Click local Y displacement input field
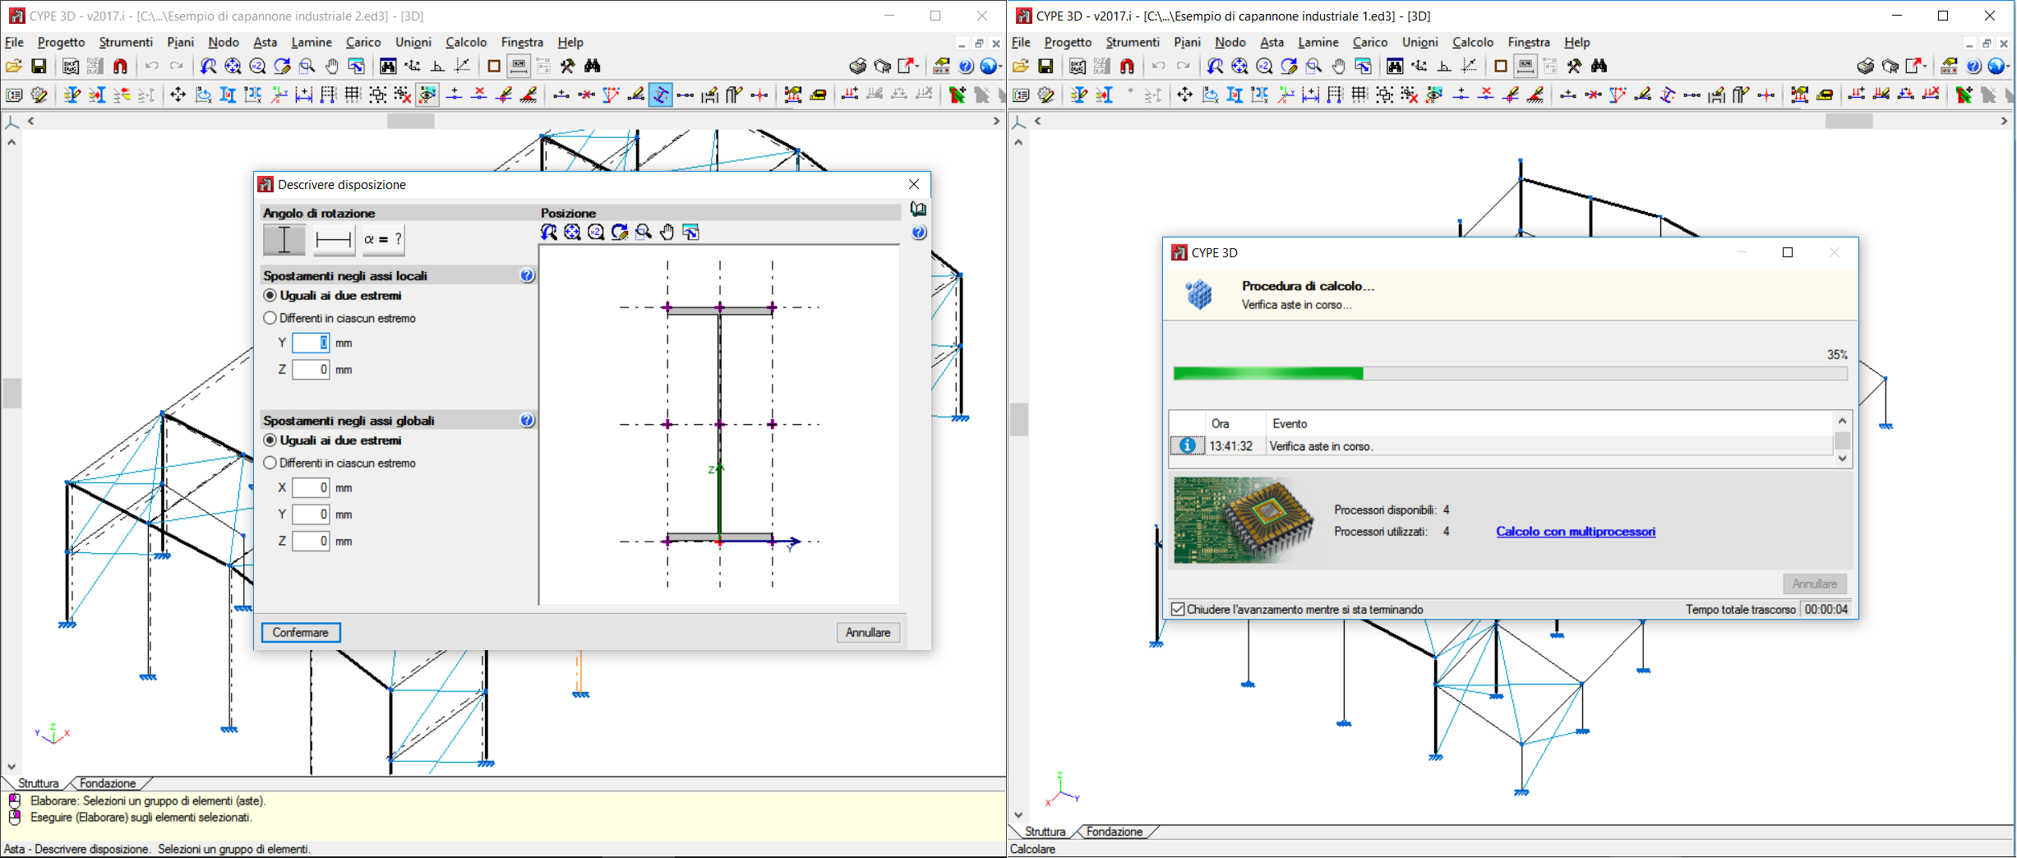The width and height of the screenshot is (2017, 858). tap(311, 343)
